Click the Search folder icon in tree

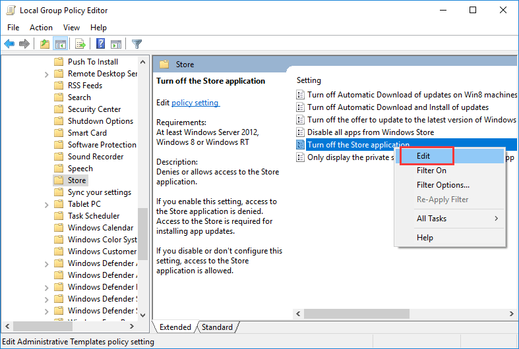click(59, 97)
